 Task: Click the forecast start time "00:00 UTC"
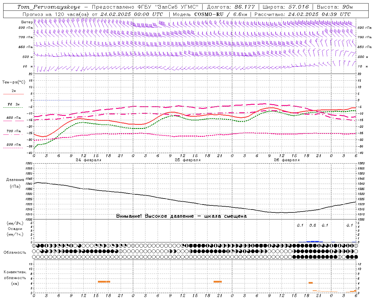(x=148, y=14)
